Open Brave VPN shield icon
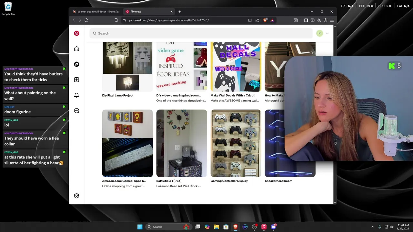This screenshot has height=232, width=413. [x=325, y=20]
